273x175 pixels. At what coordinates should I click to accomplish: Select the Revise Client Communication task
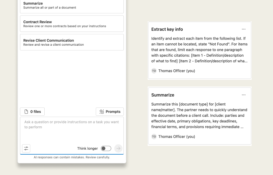coord(72,42)
